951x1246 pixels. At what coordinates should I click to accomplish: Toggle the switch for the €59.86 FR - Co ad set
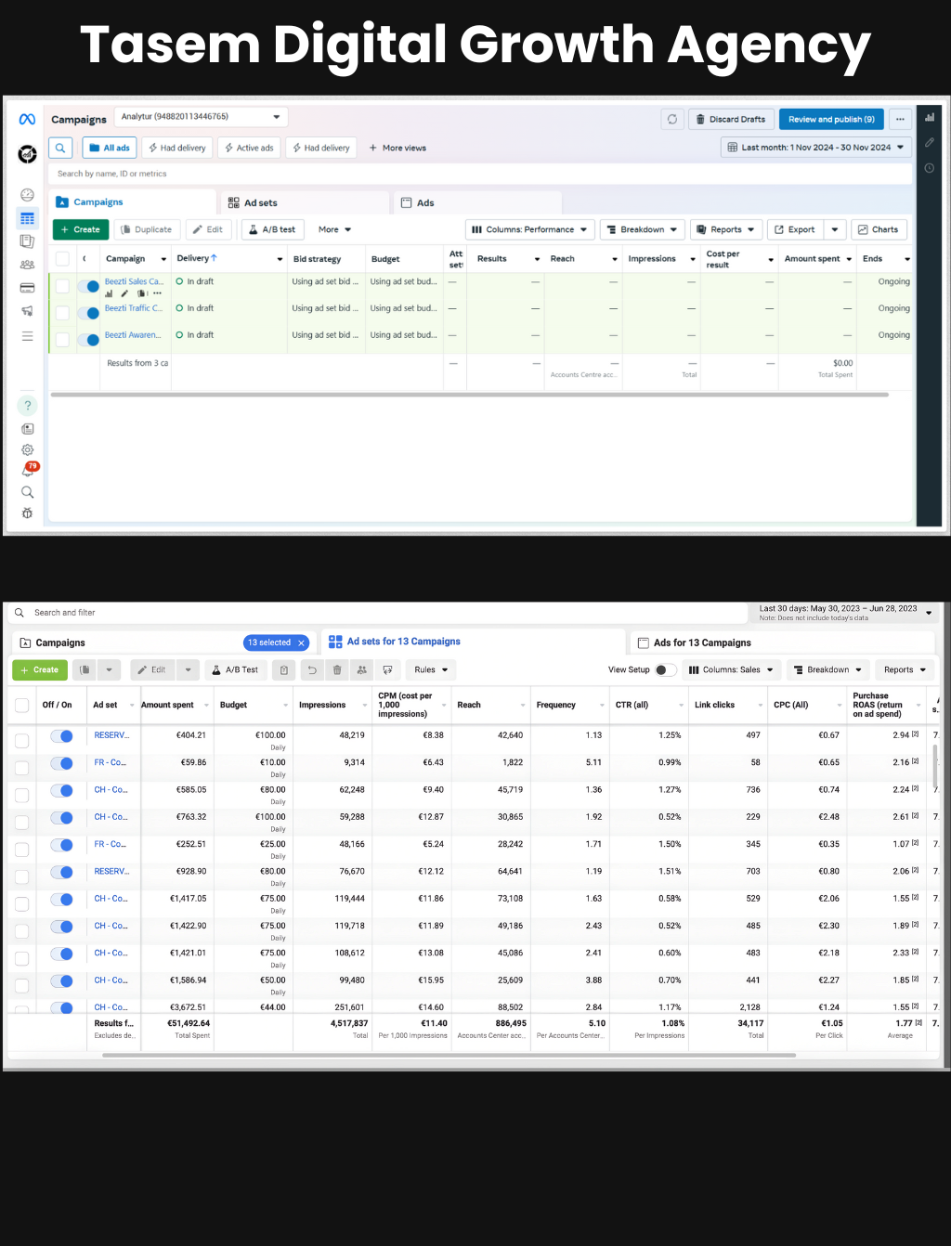coord(61,763)
